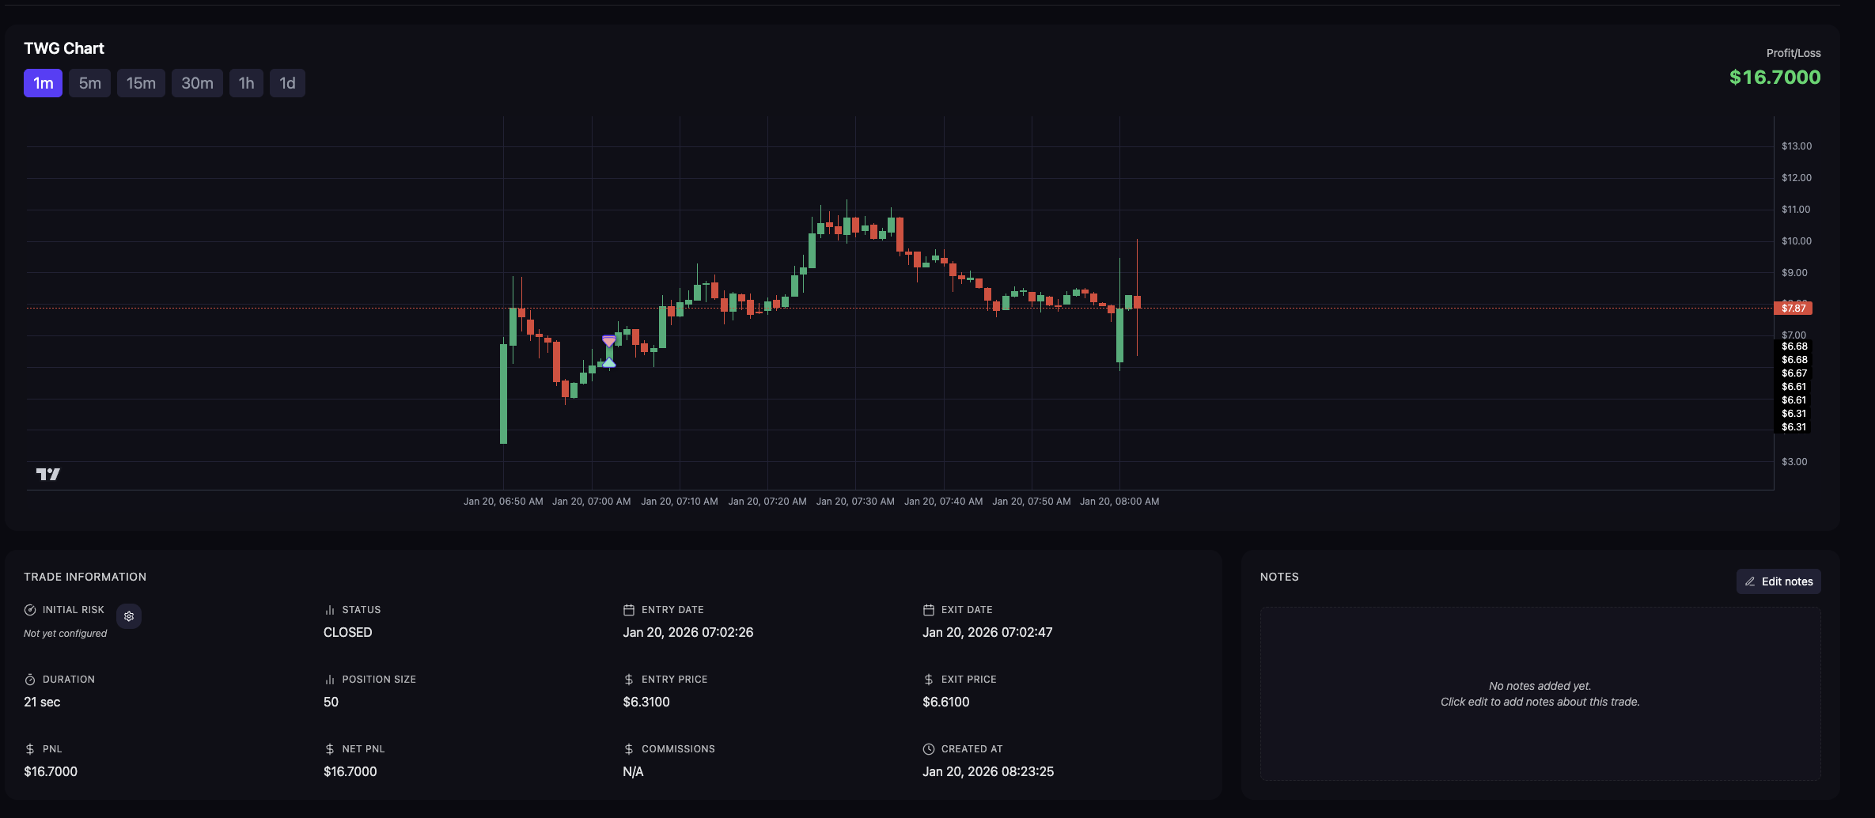Show the 1h chart interval

pyautogui.click(x=246, y=83)
